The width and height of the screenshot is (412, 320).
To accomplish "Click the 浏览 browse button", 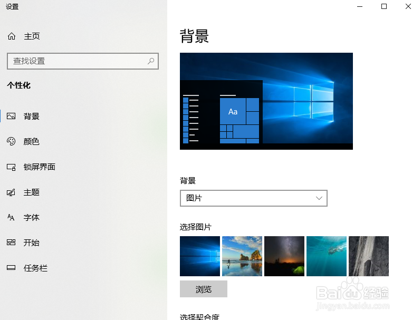I will pos(204,289).
